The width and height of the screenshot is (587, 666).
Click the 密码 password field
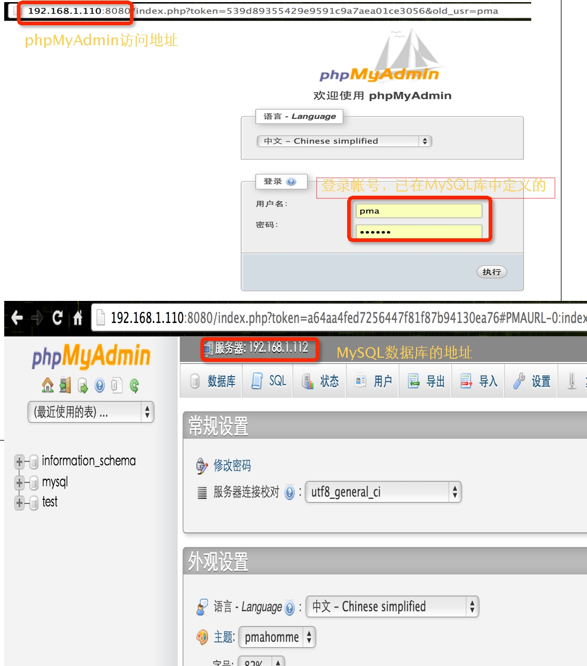point(419,231)
